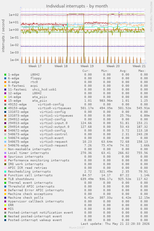
Task: Click the swatch for Posted-interrupt wakeup event
Action: pos(5,220)
